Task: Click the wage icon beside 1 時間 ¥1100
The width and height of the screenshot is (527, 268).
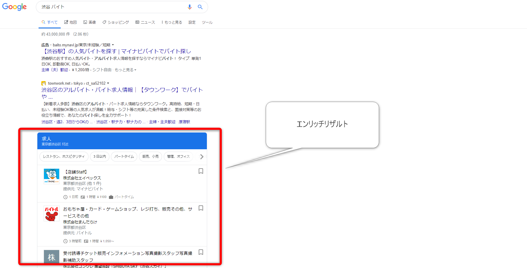Action: [x=83, y=197]
